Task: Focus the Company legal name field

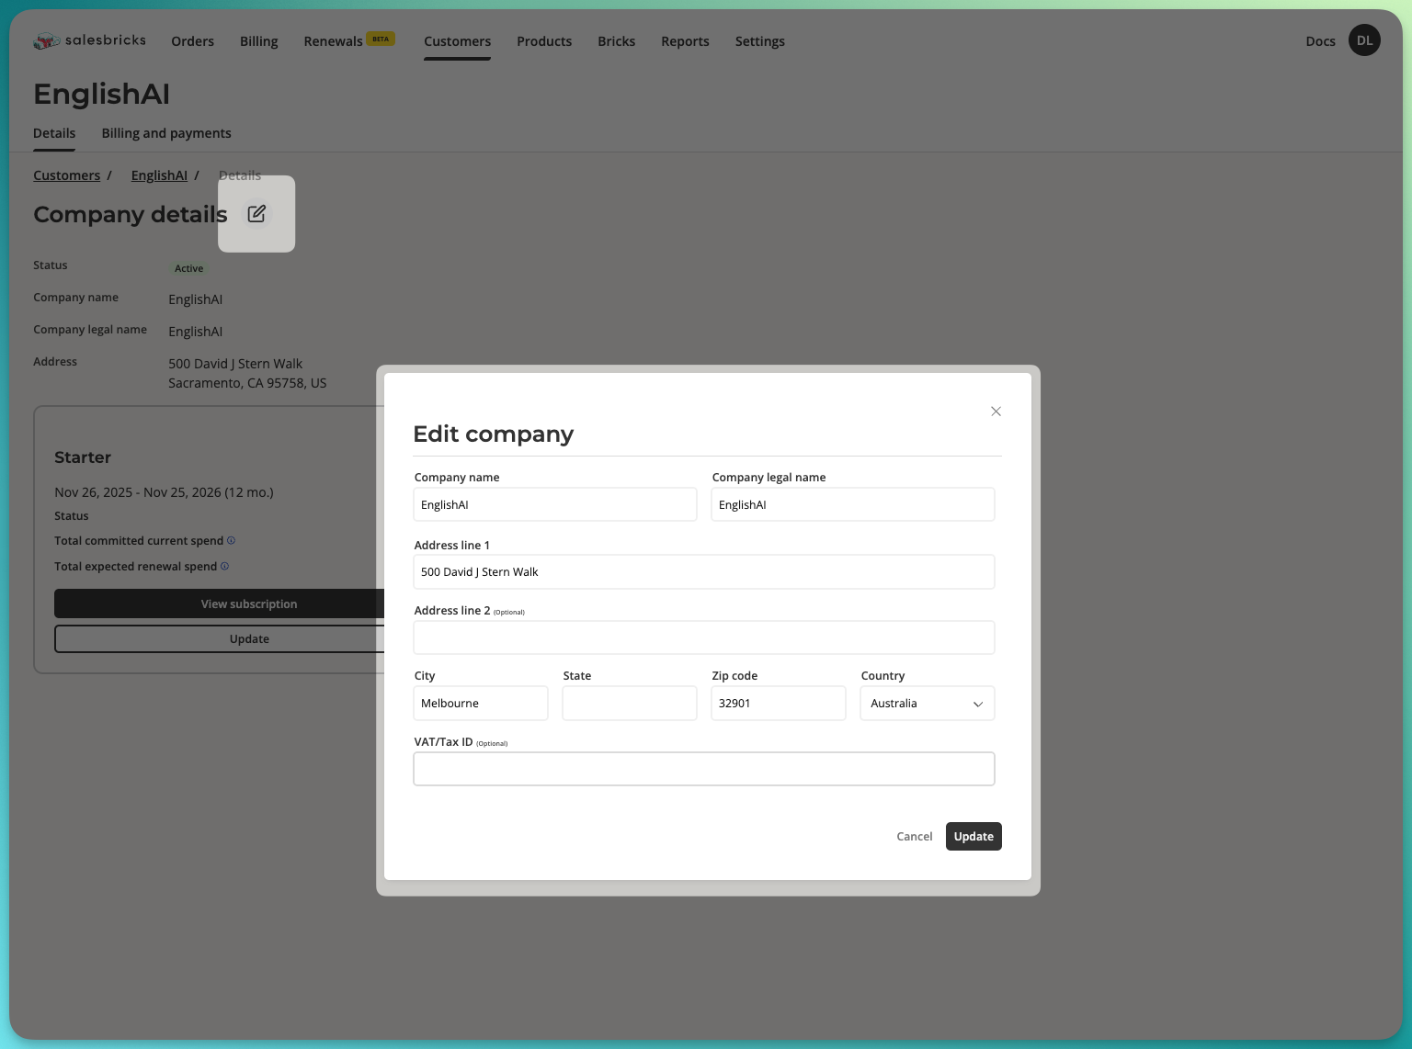Action: coord(853,504)
